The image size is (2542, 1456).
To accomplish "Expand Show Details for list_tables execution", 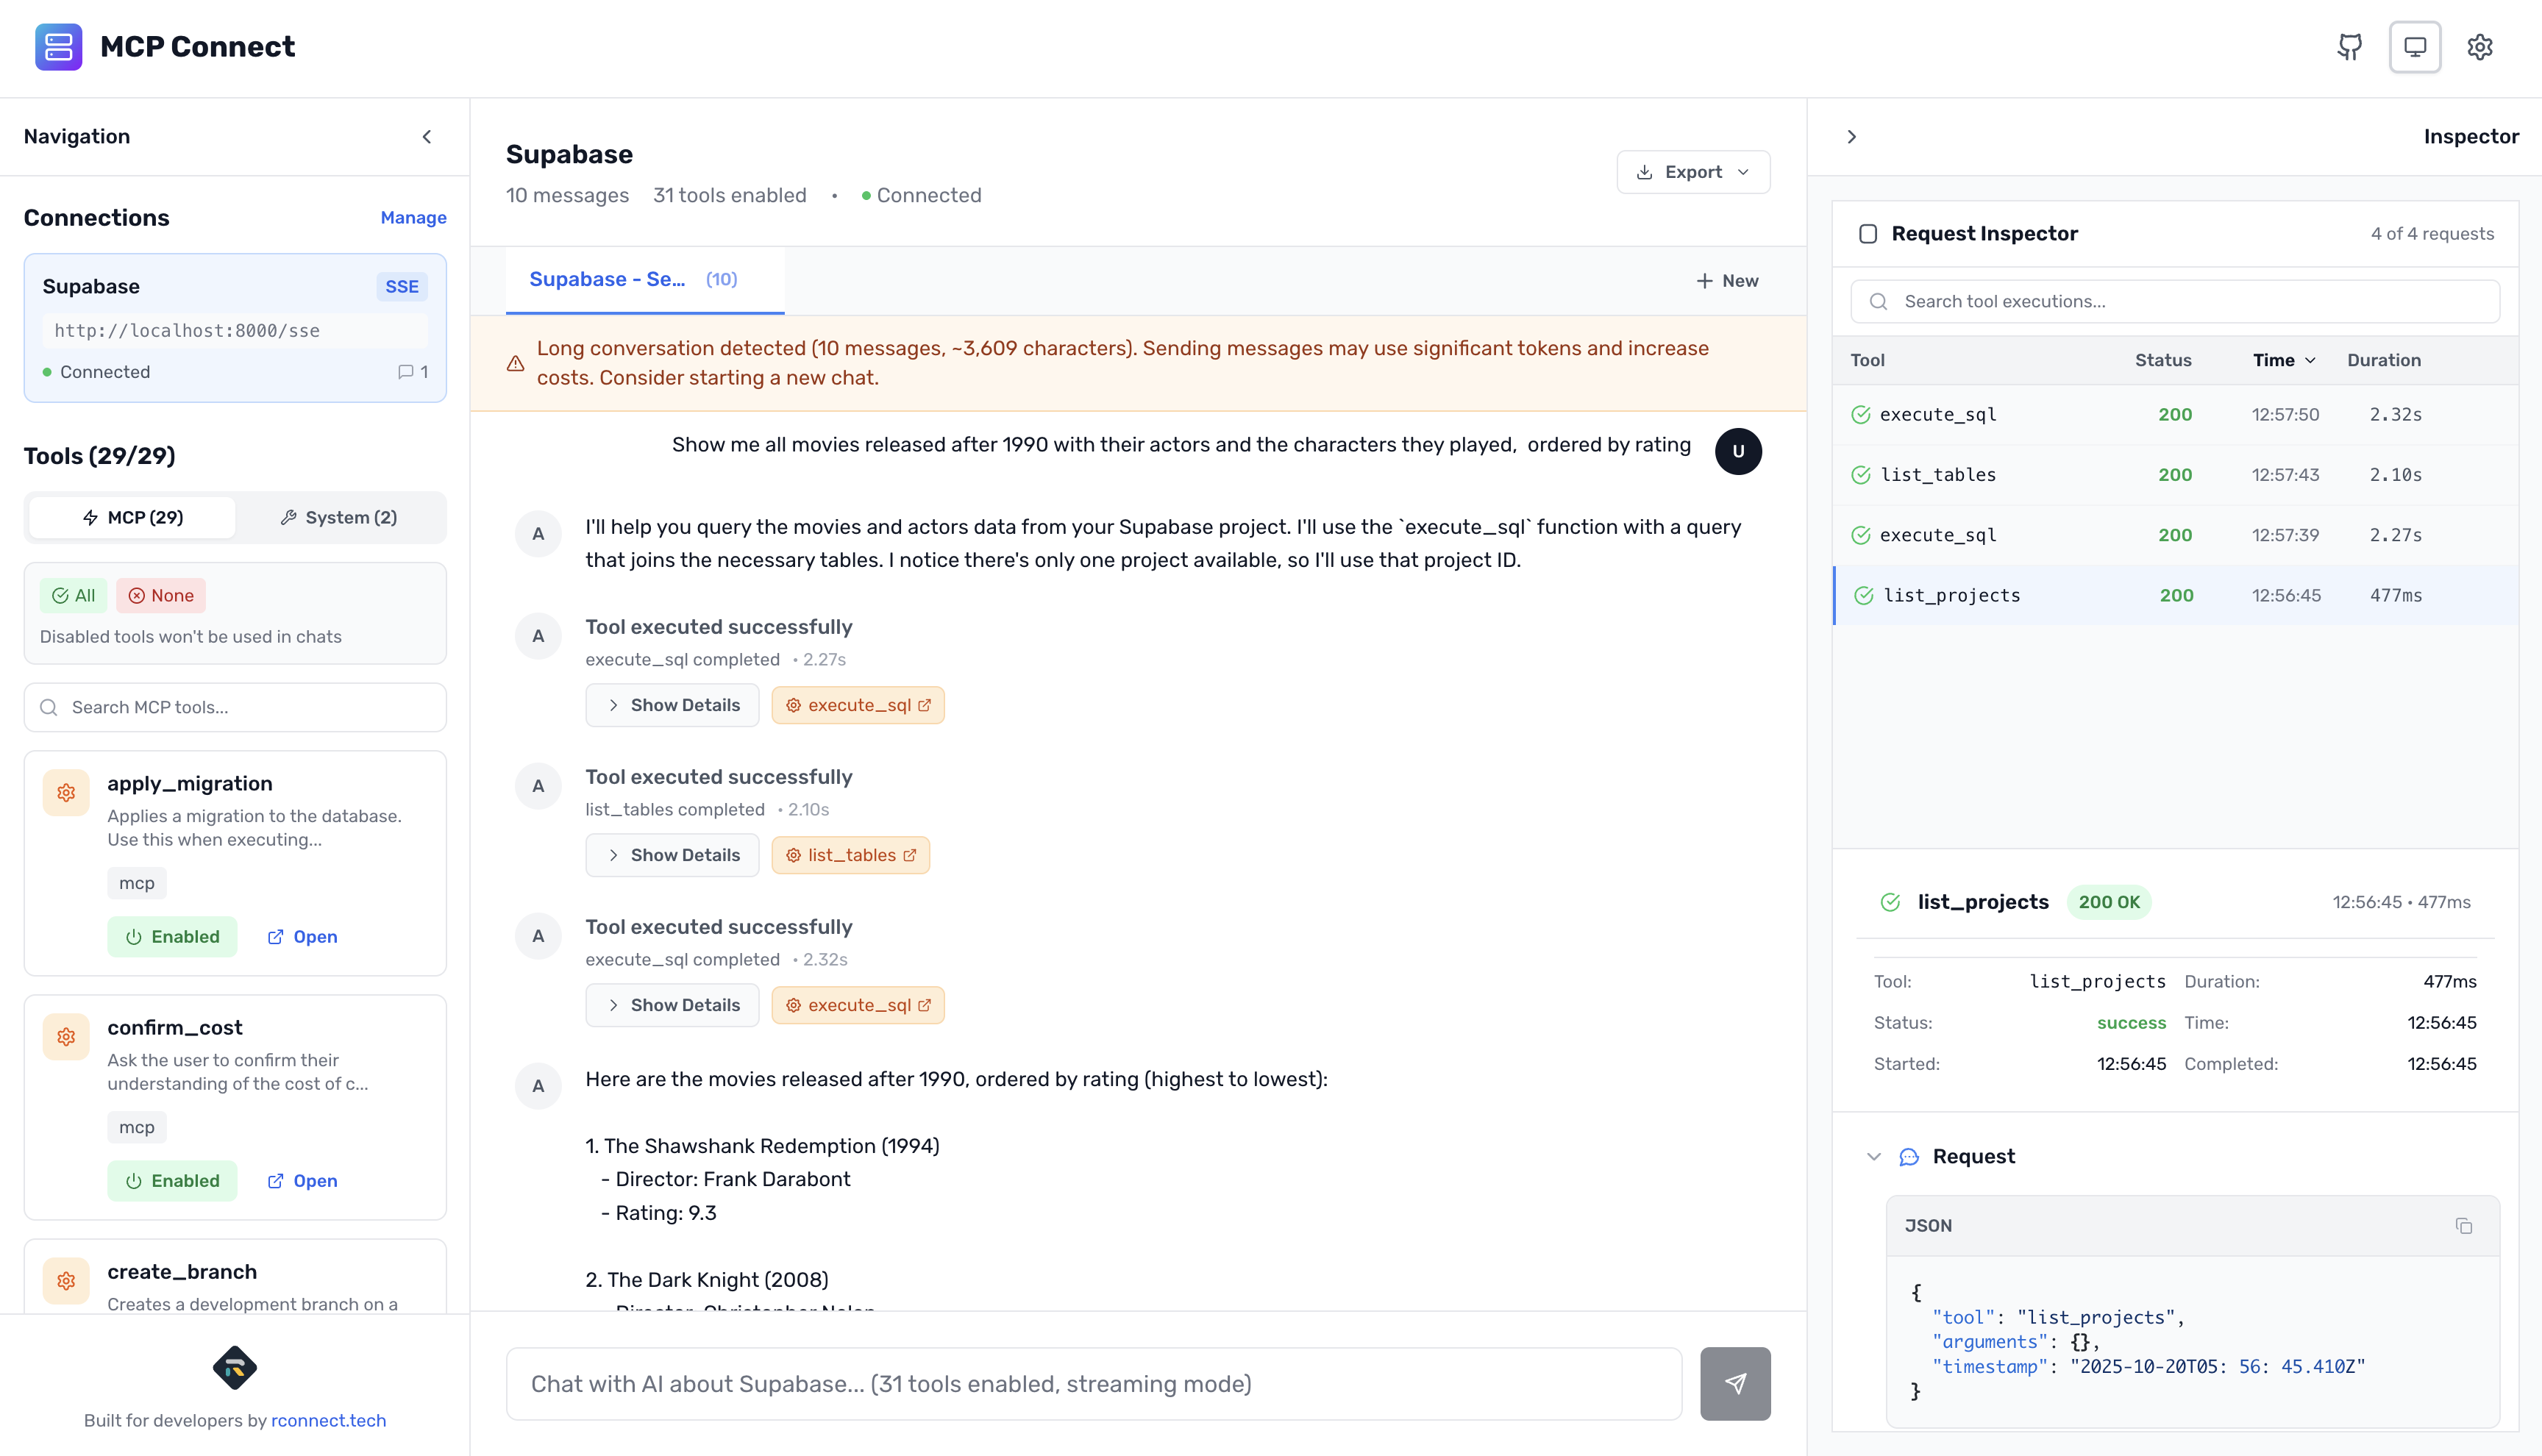I will 672,855.
